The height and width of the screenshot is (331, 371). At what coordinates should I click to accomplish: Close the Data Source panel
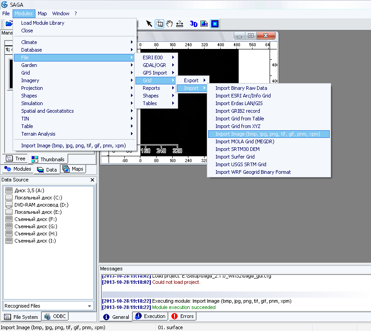tap(92, 180)
